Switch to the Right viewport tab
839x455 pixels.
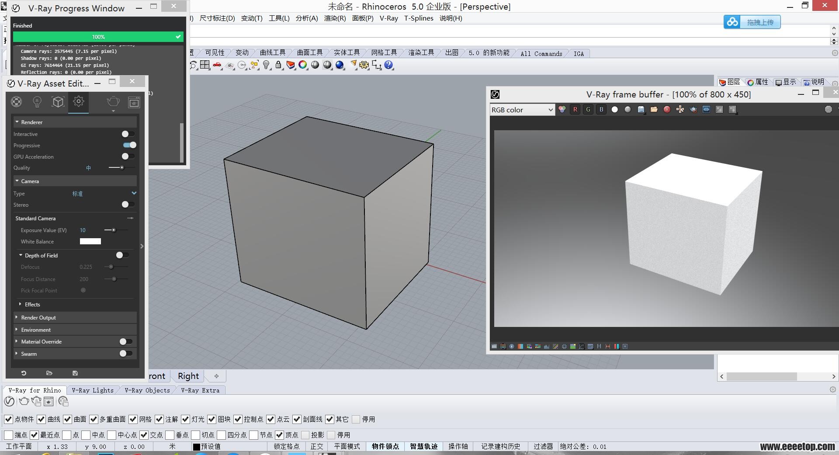point(188,376)
